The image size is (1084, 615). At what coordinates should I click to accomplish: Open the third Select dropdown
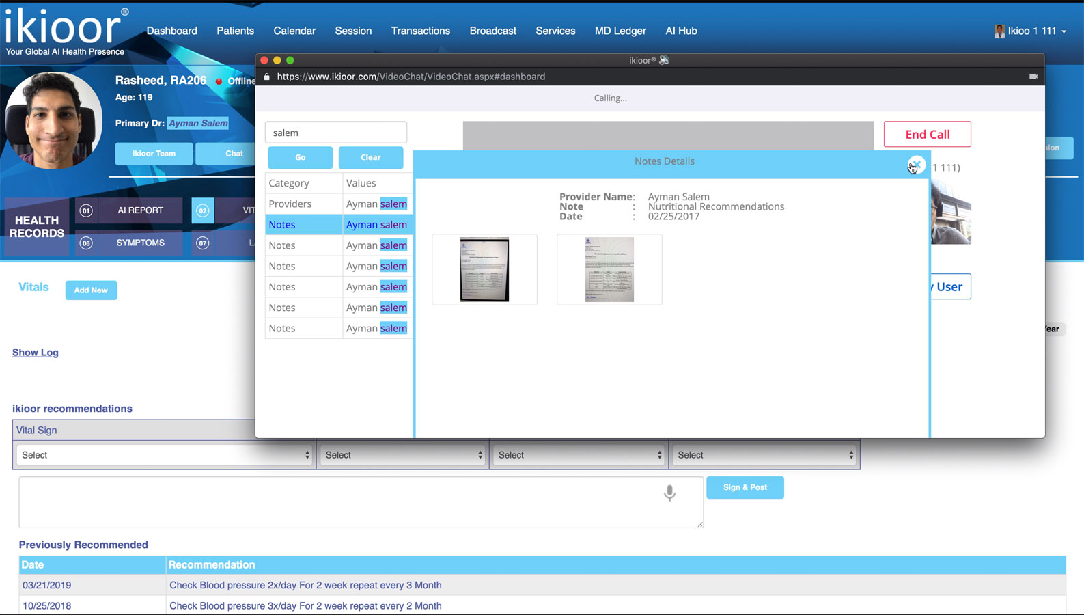[579, 455]
